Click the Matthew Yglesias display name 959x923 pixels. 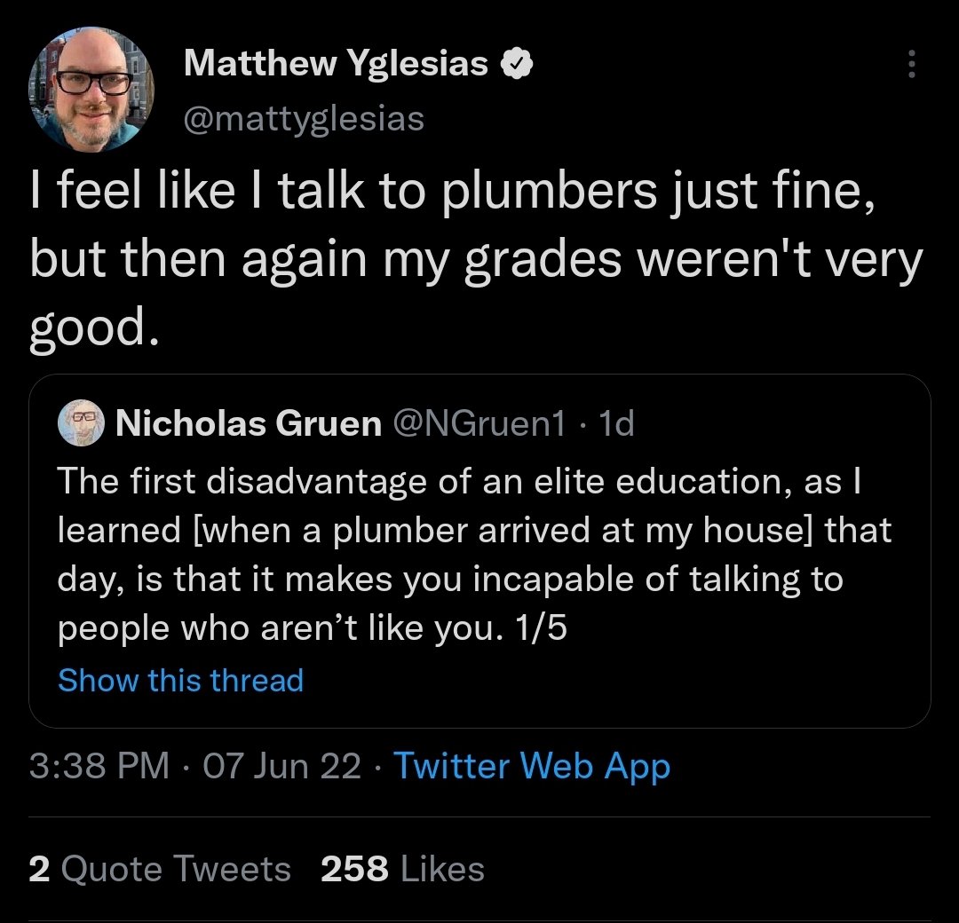click(x=336, y=64)
